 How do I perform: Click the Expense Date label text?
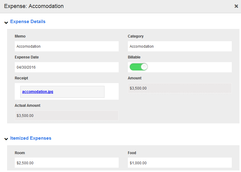[x=27, y=57]
